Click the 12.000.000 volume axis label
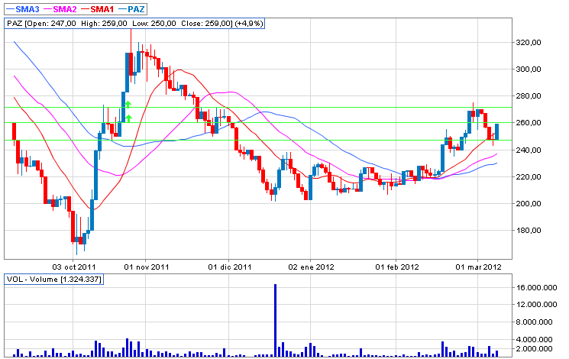This screenshot has height=359, width=569. 536,305
